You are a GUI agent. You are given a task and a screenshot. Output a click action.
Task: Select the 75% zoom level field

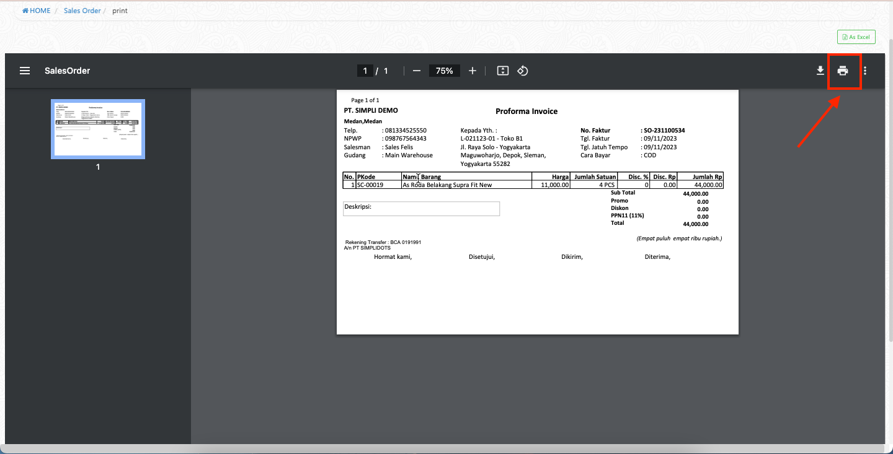tap(444, 71)
